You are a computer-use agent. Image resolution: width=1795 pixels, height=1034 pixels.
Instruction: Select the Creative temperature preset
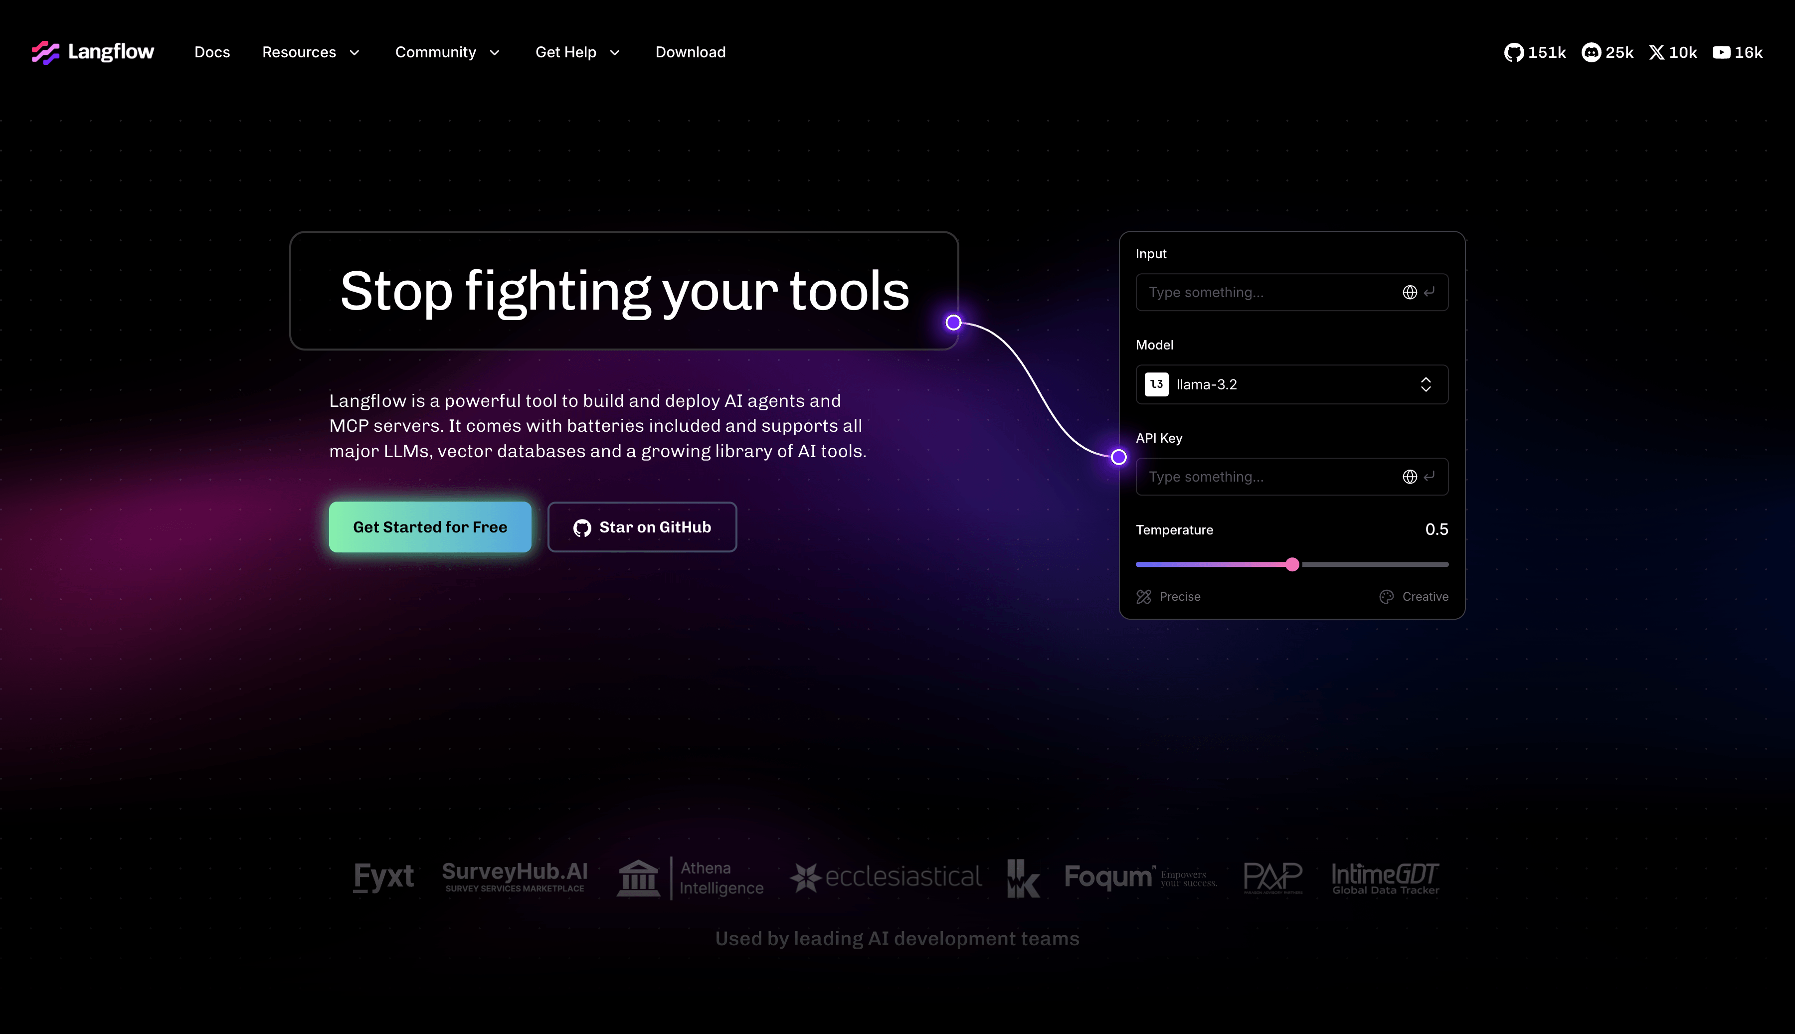click(x=1414, y=597)
